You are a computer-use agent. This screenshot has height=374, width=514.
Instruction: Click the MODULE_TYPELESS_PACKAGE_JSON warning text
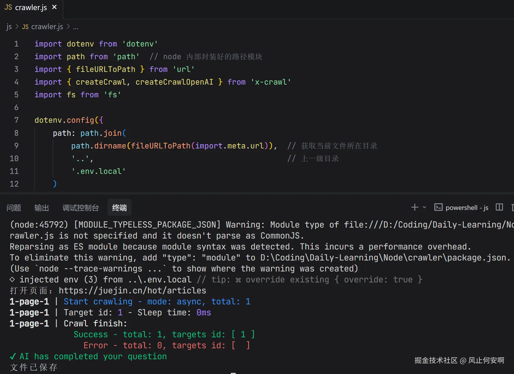click(147, 225)
